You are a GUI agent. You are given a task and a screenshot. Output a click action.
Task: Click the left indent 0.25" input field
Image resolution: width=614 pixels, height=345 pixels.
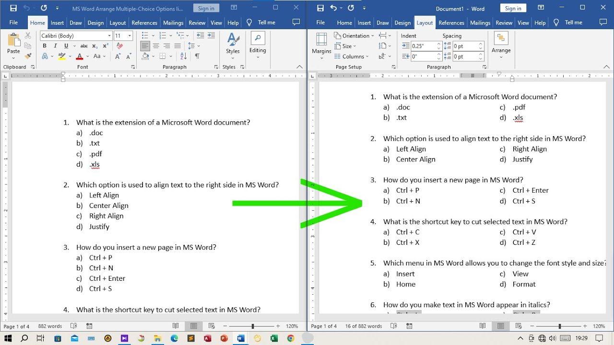click(x=425, y=46)
